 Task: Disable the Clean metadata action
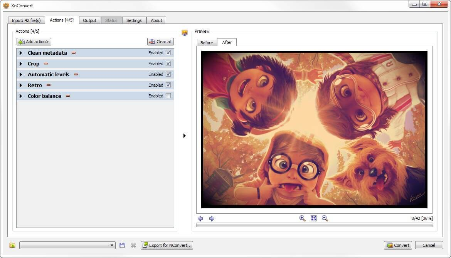tap(168, 53)
